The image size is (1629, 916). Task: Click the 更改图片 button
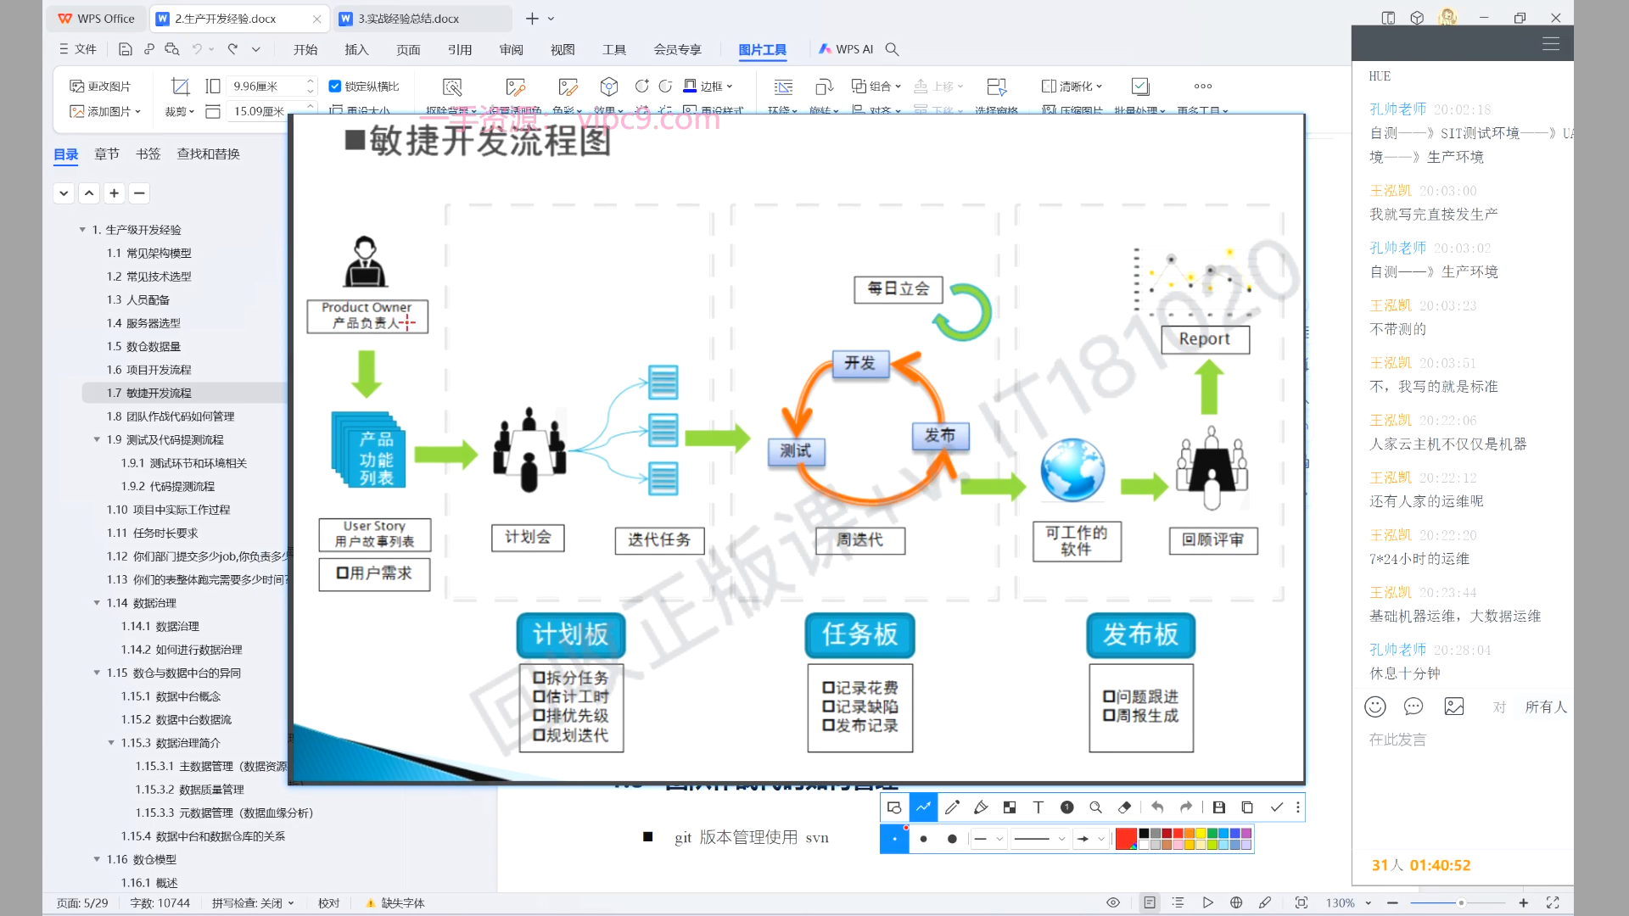pos(101,87)
